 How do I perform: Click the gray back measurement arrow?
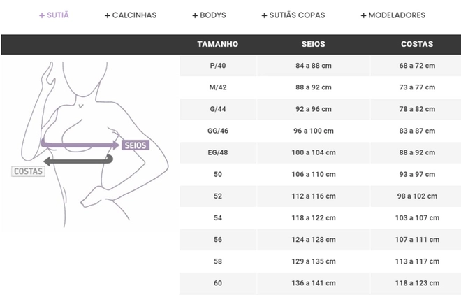click(x=78, y=160)
